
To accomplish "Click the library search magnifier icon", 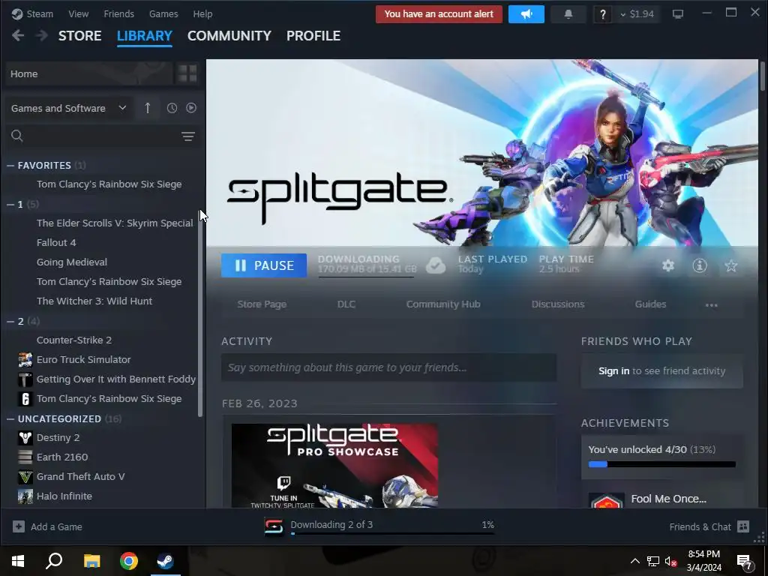I will click(17, 136).
